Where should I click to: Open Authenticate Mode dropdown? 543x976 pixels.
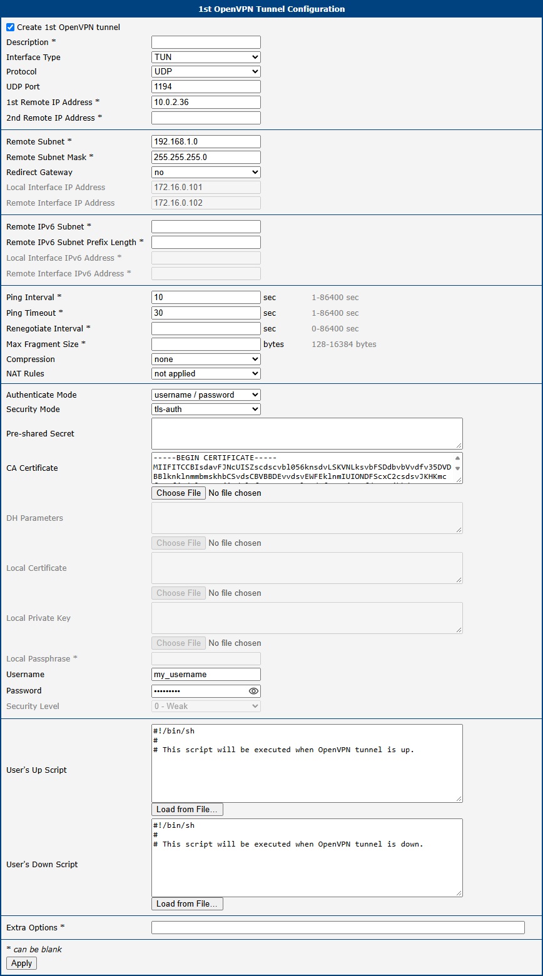point(206,395)
